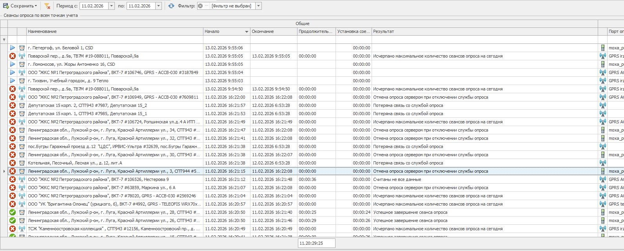Click the filter row cell under Наименование
The width and height of the screenshot is (624, 251).
114,40
